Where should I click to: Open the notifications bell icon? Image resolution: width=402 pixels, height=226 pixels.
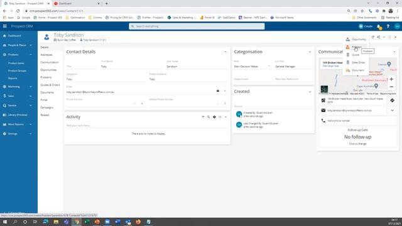coord(379,26)
